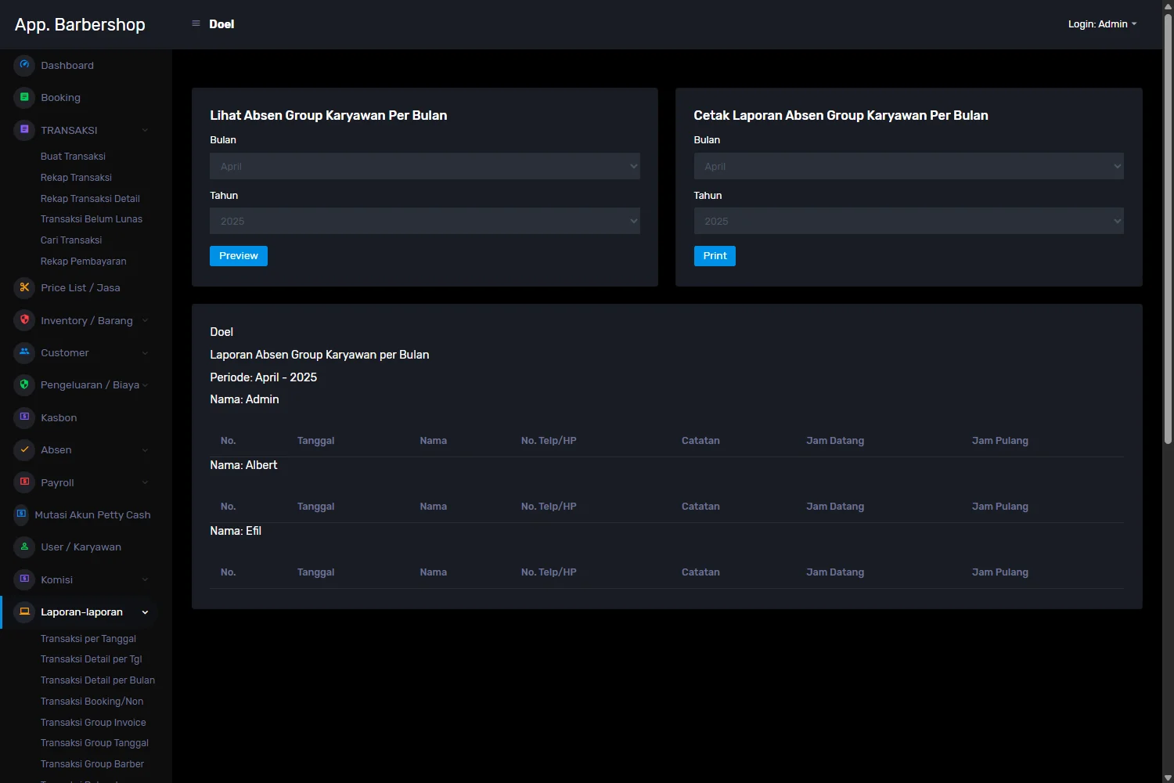Open Dashboard menu item
The height and width of the screenshot is (783, 1174).
click(x=67, y=65)
